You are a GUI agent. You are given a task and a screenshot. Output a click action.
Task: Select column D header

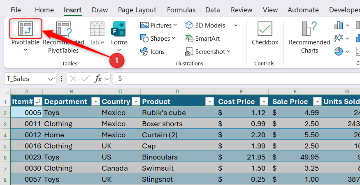pos(177,92)
